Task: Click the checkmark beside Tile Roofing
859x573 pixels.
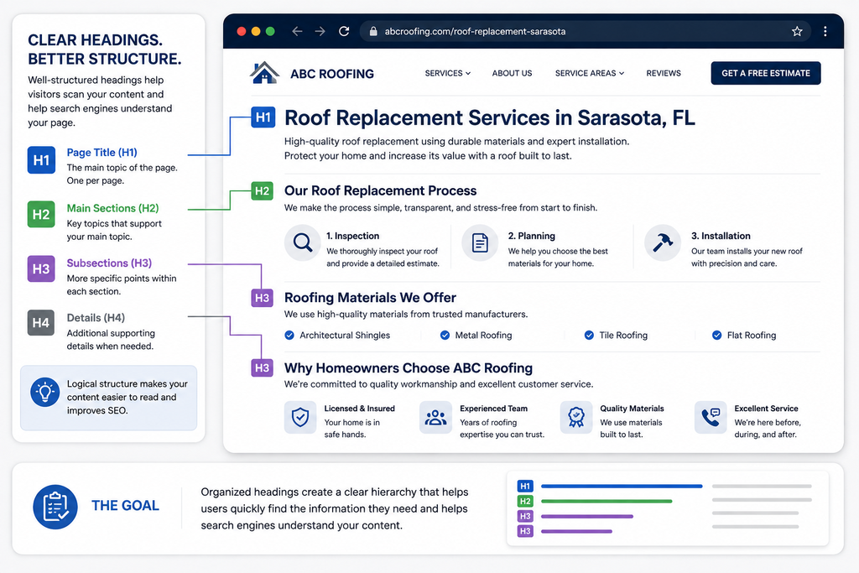Action: [x=589, y=336]
